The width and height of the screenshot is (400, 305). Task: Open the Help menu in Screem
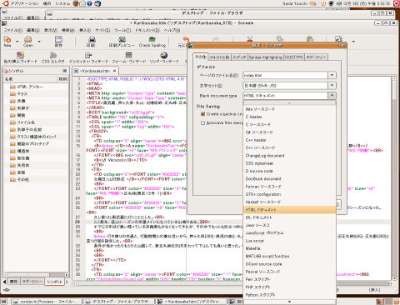(x=172, y=30)
